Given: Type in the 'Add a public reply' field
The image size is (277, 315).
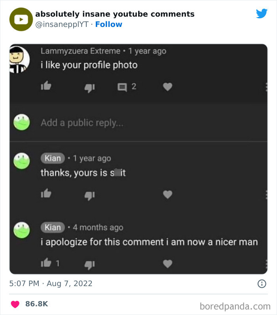Looking at the screenshot, I should [119, 123].
